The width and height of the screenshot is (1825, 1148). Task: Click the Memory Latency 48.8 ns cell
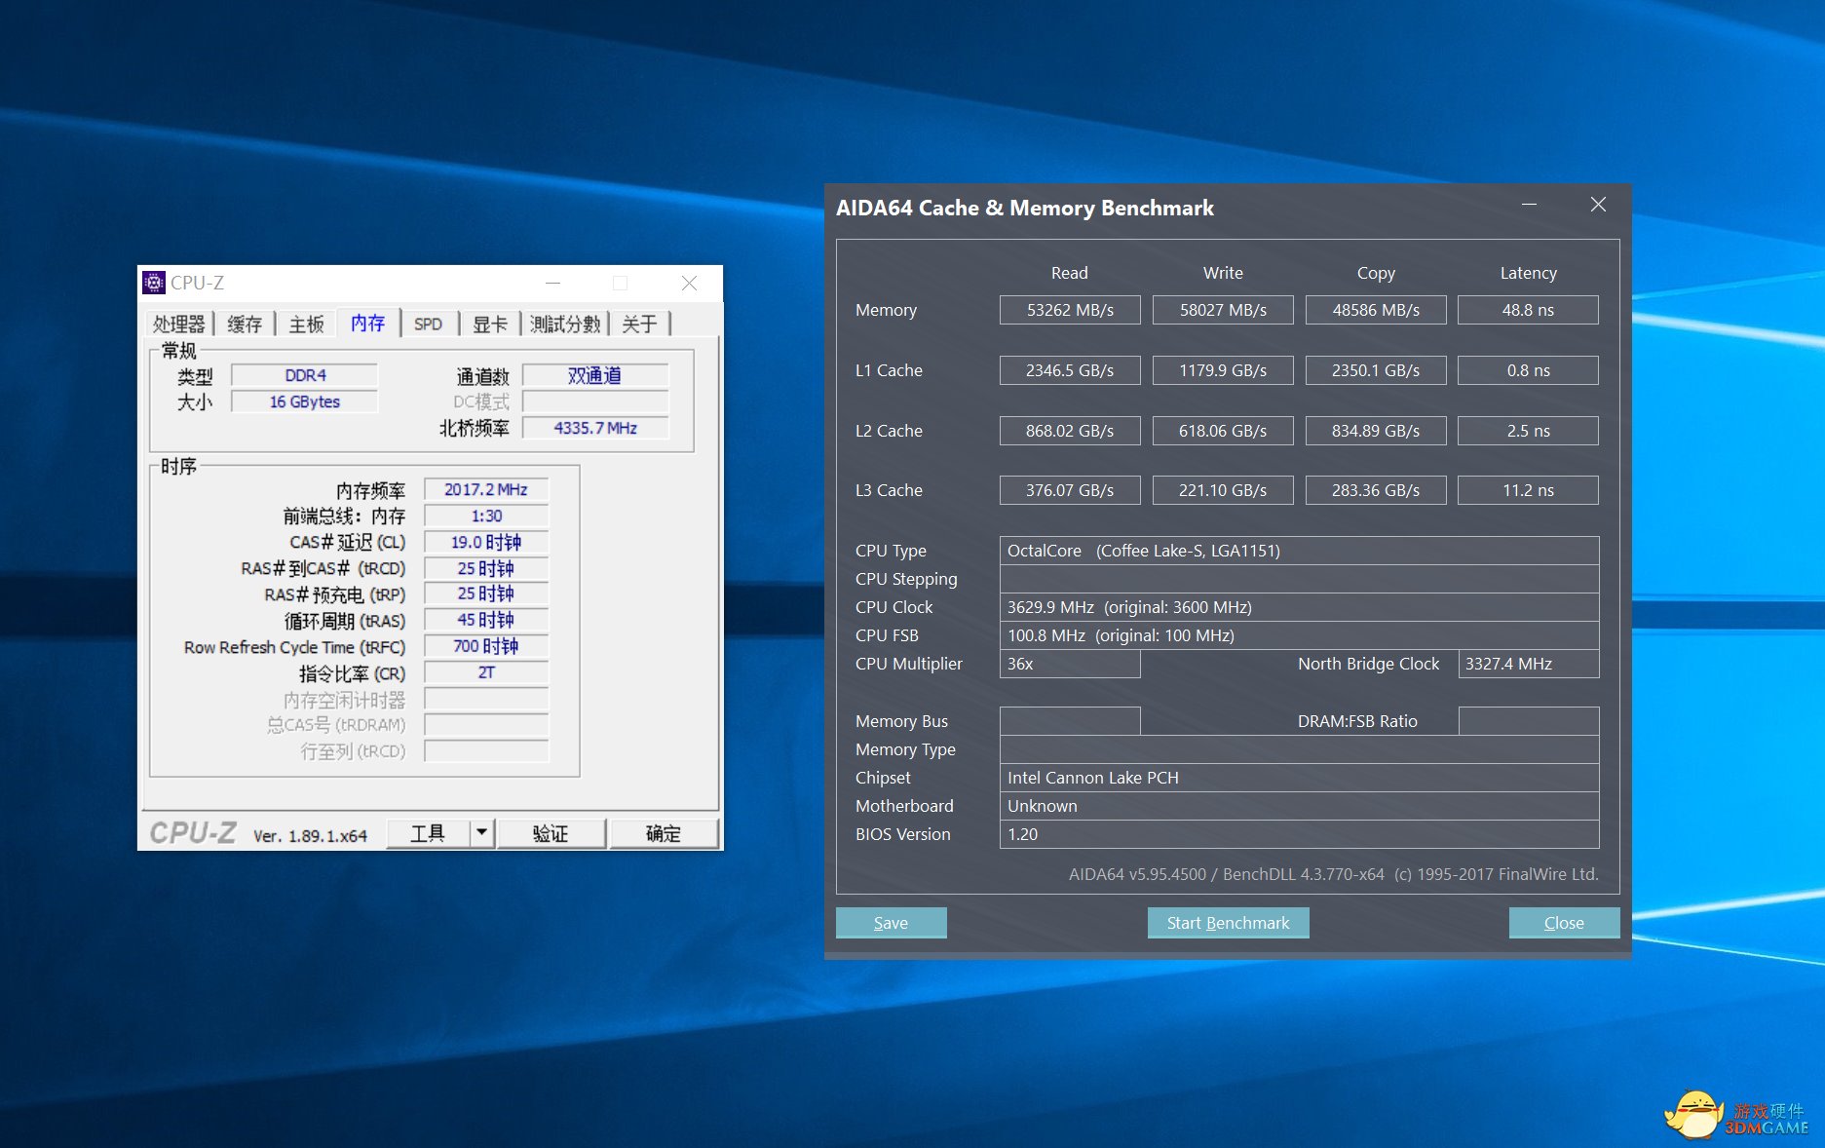coord(1528,310)
